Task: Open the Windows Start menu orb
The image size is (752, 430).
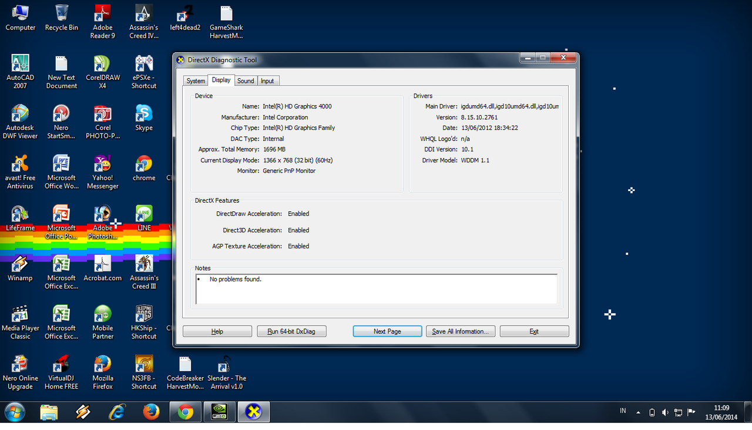Action: click(x=15, y=412)
